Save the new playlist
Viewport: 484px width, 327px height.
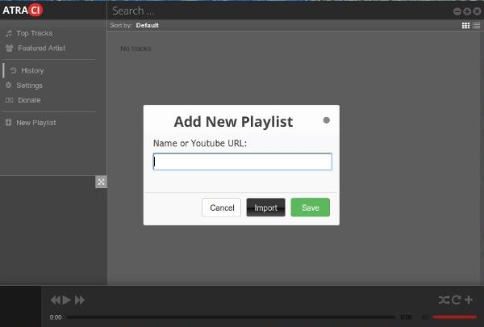[311, 208]
